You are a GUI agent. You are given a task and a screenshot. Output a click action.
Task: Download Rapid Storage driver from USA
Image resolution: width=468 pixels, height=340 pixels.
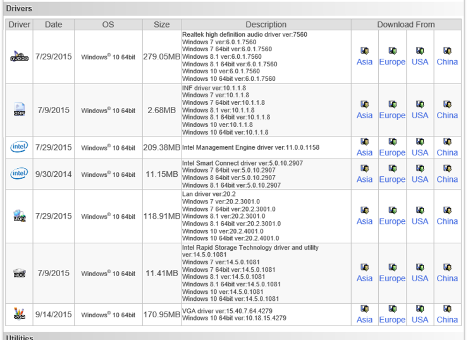[420, 279]
